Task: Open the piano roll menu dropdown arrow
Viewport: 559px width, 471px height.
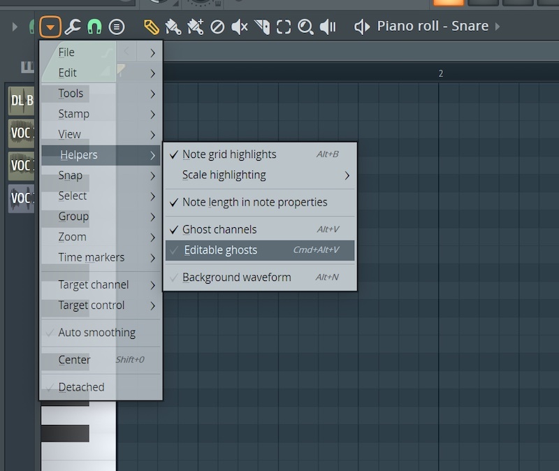Action: pos(50,27)
